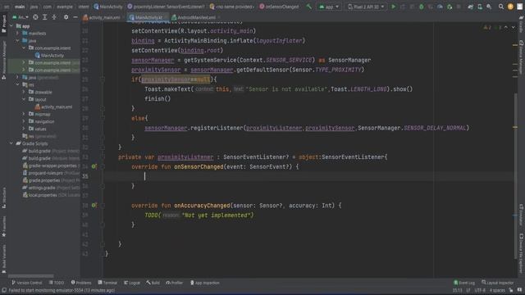Go to previous highlighted error arrow
Viewport: 525px width, 295px height.
point(506,27)
